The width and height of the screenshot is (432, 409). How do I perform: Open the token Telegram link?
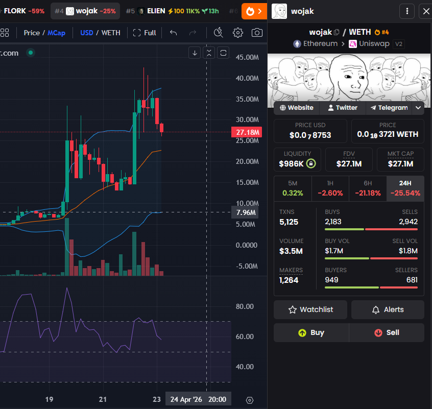(x=389, y=108)
